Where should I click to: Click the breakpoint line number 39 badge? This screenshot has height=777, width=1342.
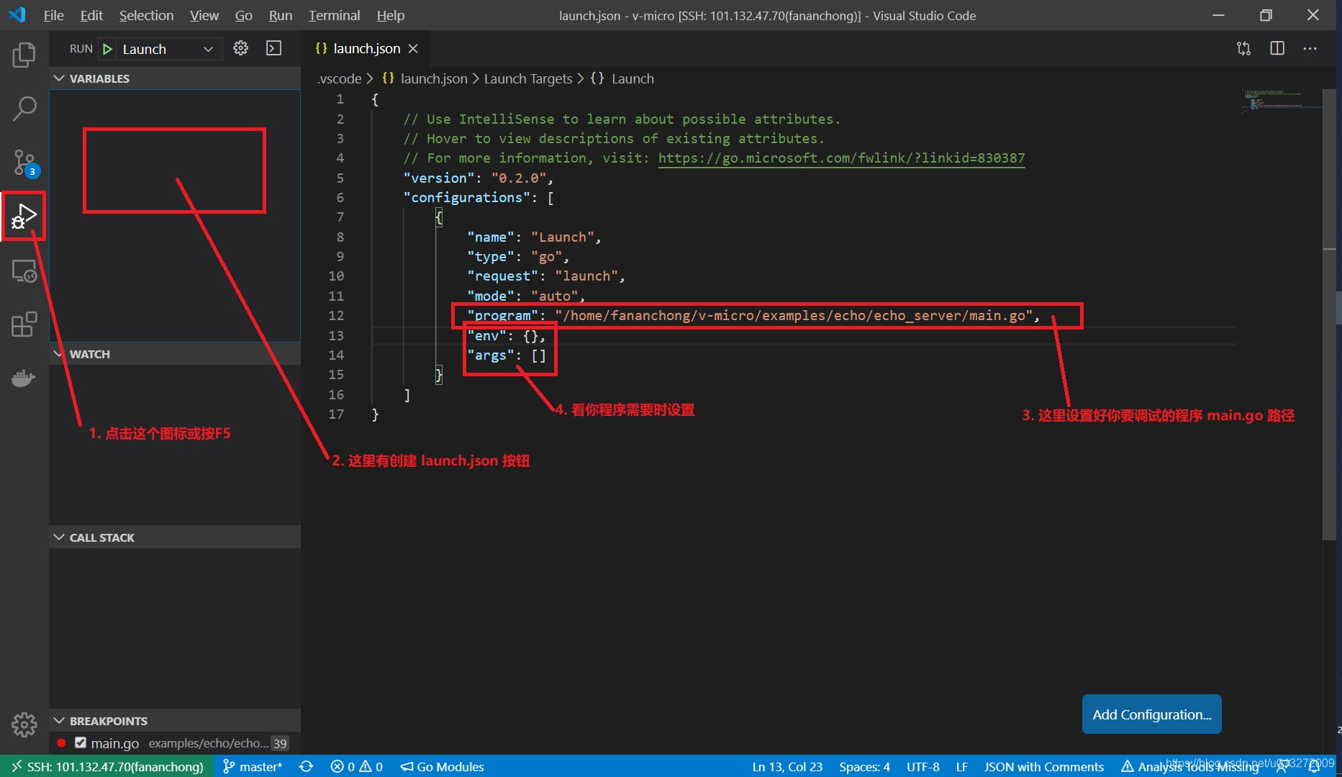(x=280, y=743)
